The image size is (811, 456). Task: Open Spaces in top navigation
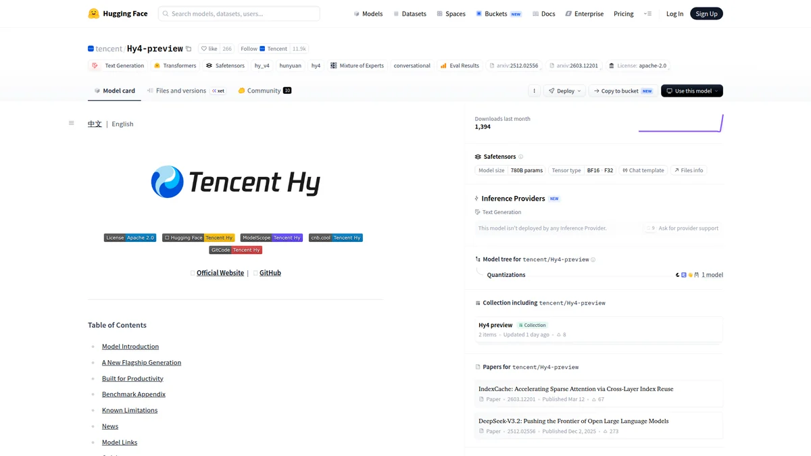pos(451,14)
